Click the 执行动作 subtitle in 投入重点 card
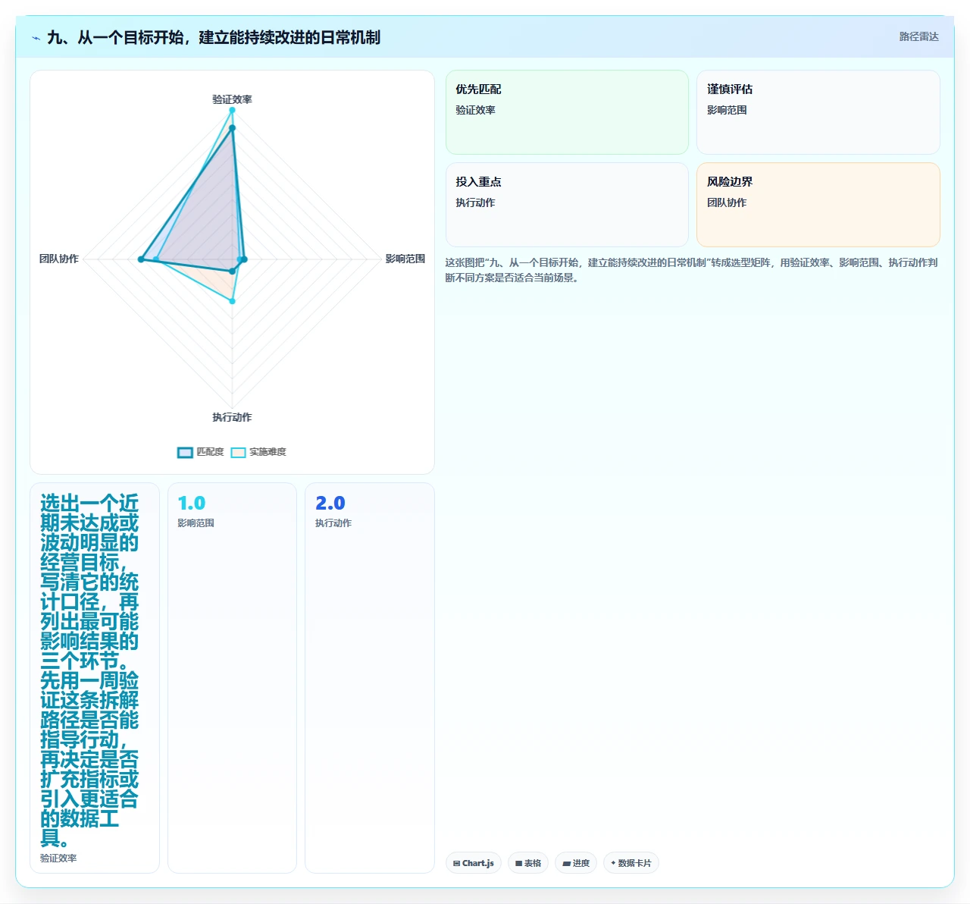This screenshot has width=970, height=904. 475,202
